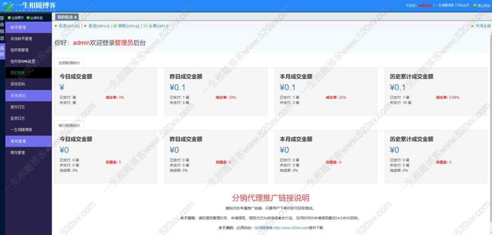
Task: Collapse the 系统其它 menu group
Action: pyautogui.click(x=28, y=95)
